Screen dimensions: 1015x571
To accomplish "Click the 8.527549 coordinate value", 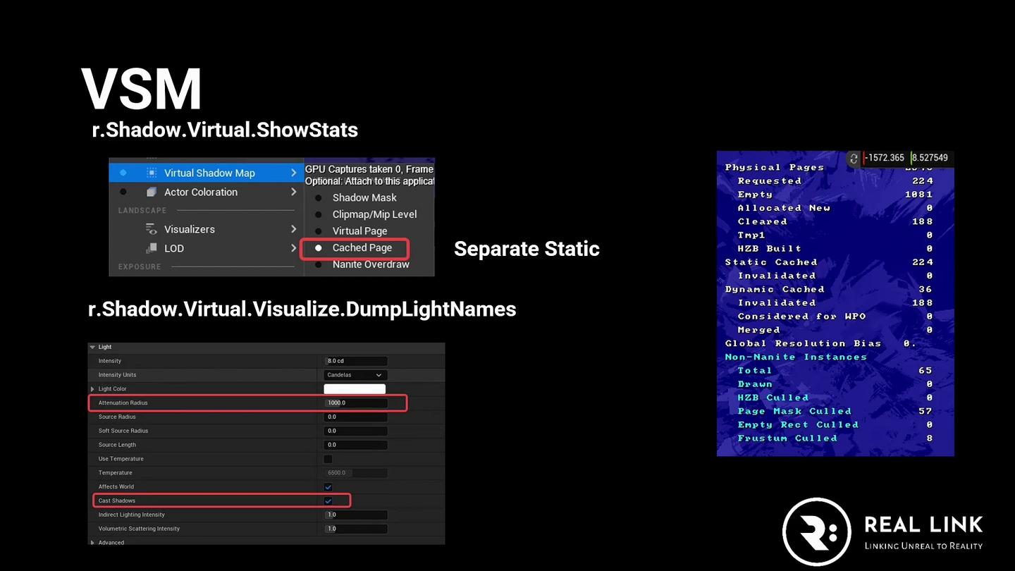I will tap(931, 158).
